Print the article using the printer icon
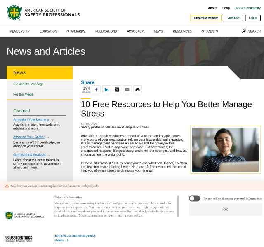The width and height of the screenshot is (264, 247). 137,89
